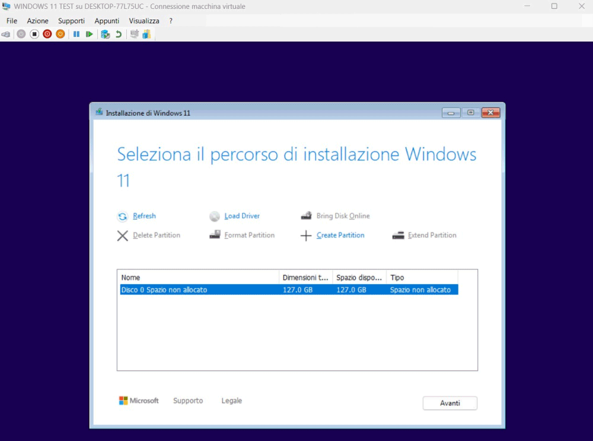Click the Enhanced Session monitor icon

pos(134,34)
